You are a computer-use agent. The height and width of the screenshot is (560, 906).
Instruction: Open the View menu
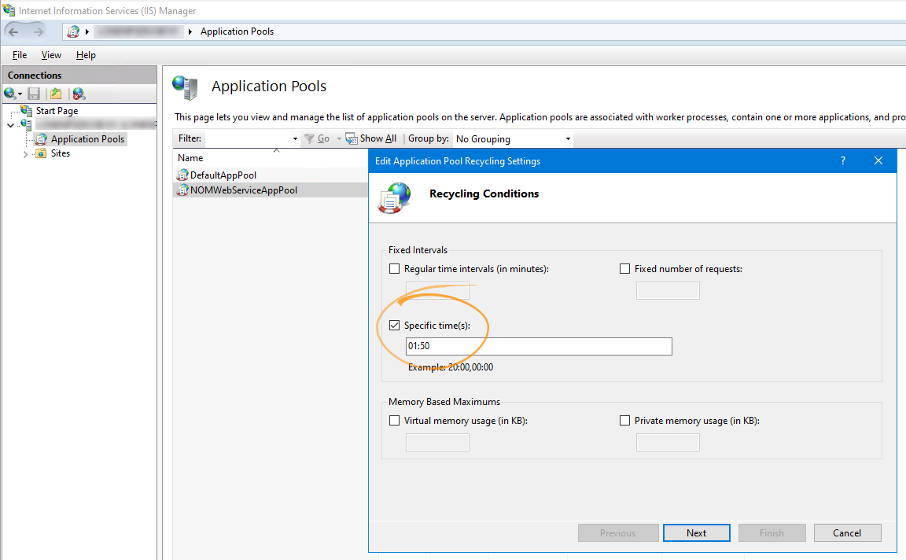pos(51,55)
